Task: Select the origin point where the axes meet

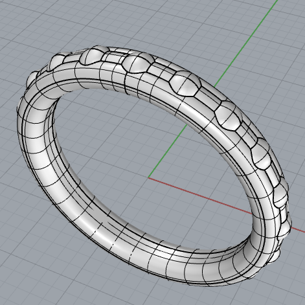Action: (x=148, y=177)
